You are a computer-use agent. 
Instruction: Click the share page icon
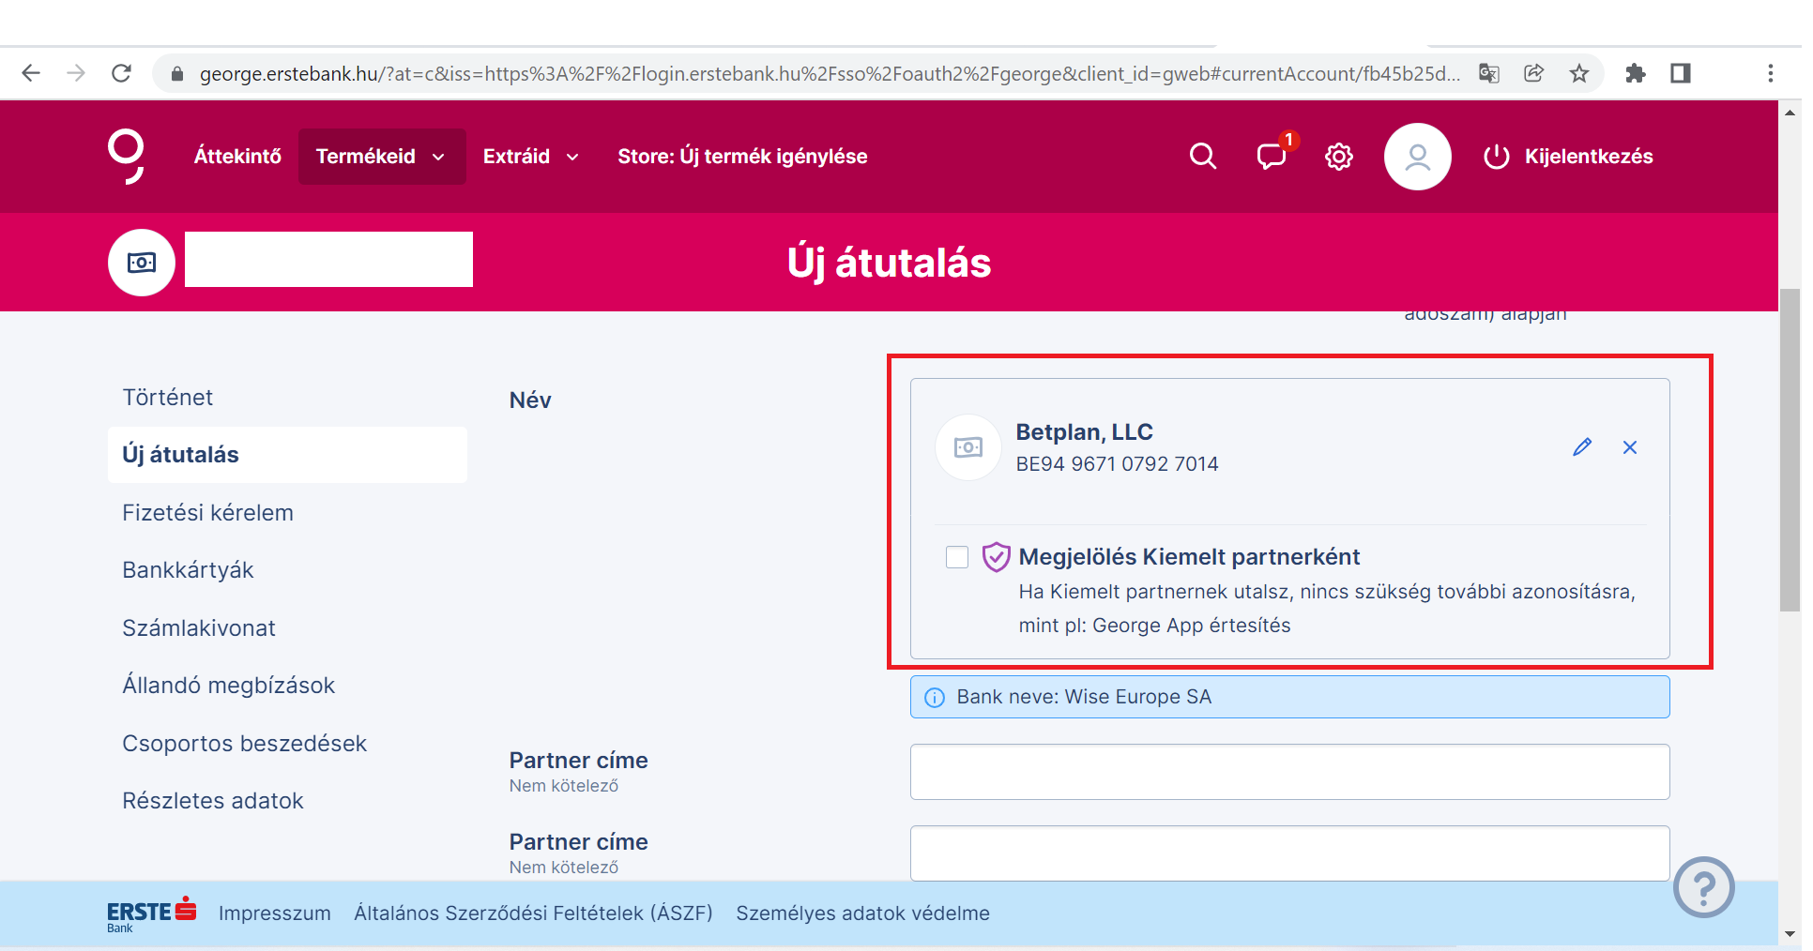pos(1534,73)
